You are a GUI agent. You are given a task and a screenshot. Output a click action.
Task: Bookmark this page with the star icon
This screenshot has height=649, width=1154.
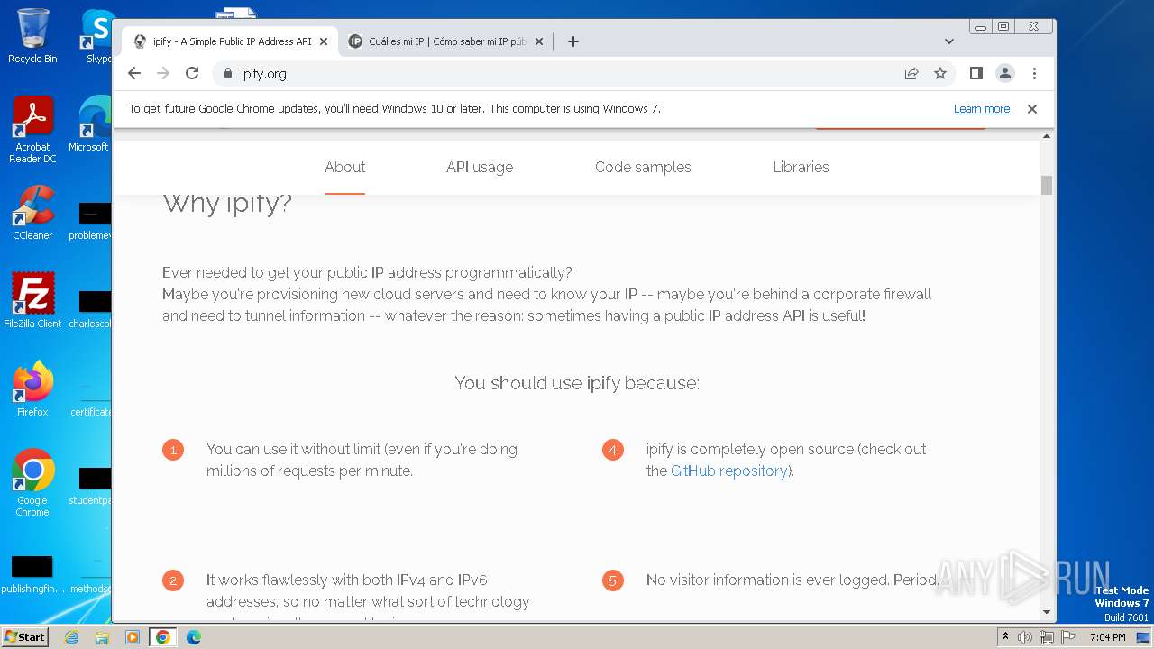pyautogui.click(x=940, y=73)
